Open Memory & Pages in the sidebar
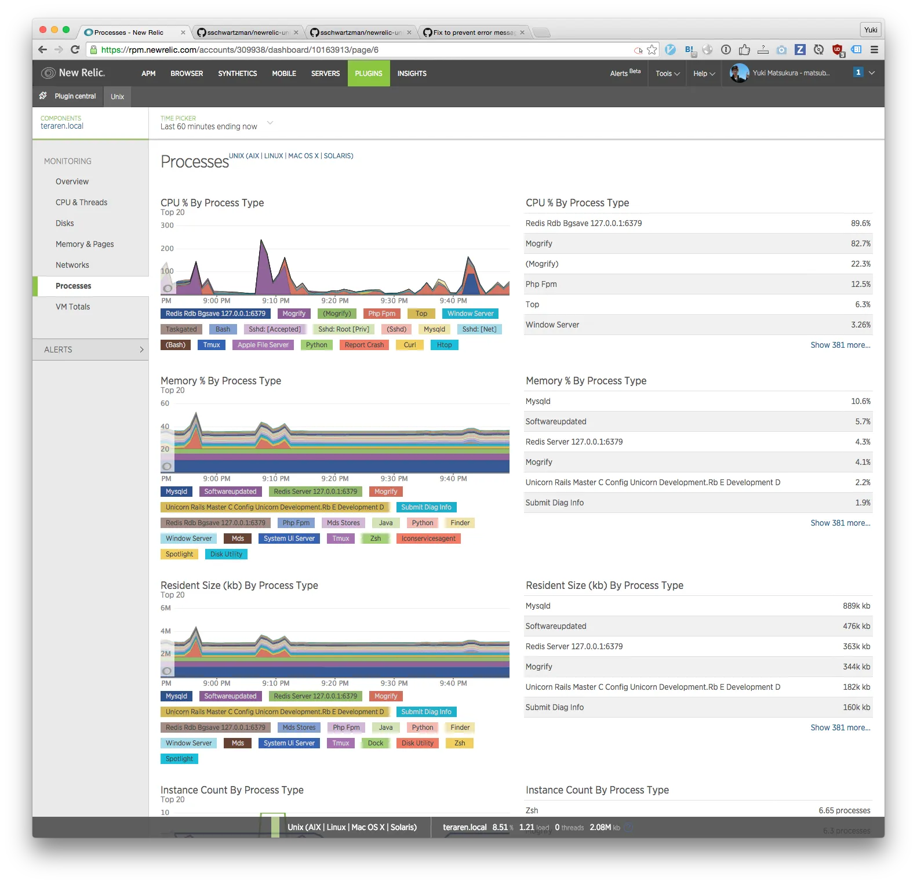 click(85, 244)
